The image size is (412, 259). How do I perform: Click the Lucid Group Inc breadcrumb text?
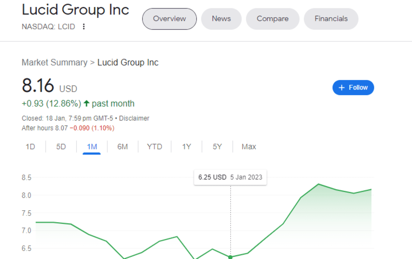[x=128, y=62]
